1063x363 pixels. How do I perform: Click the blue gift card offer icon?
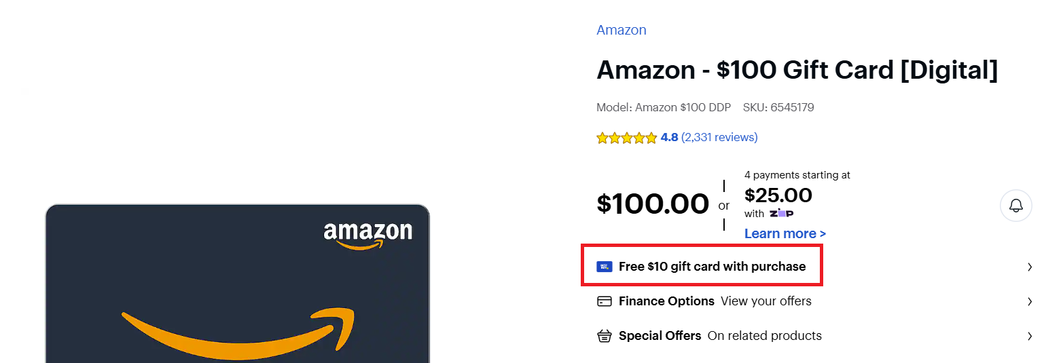click(604, 267)
